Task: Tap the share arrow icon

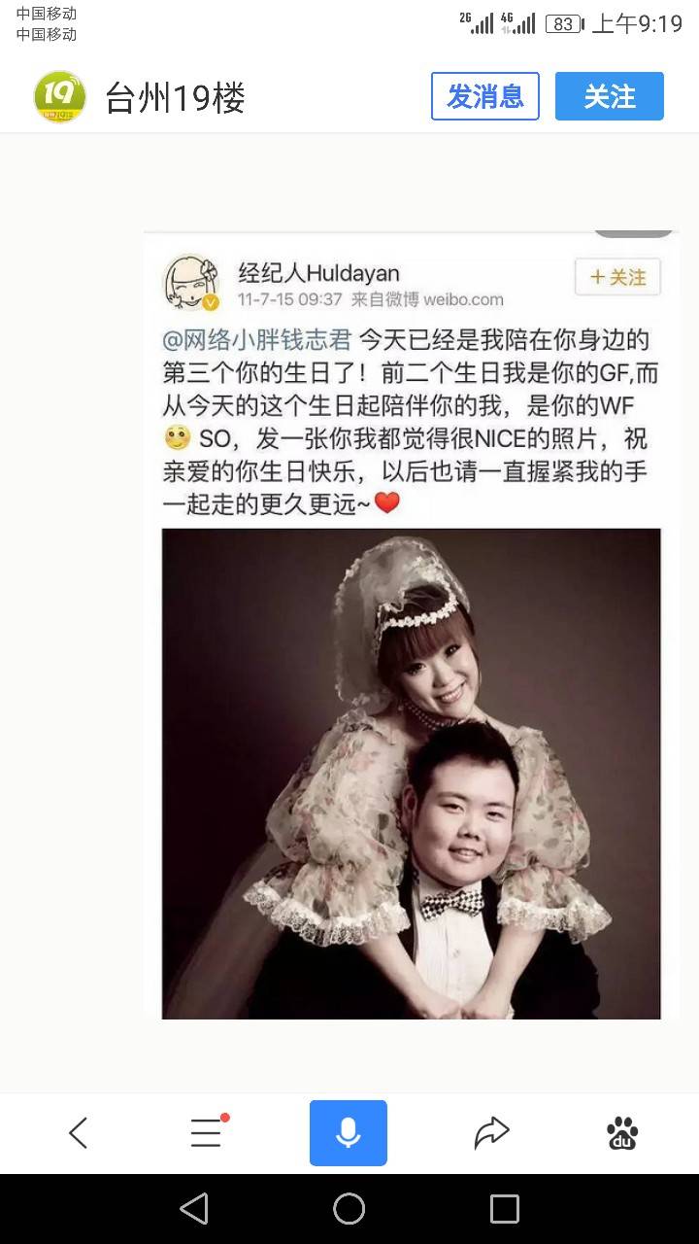Action: click(492, 1133)
